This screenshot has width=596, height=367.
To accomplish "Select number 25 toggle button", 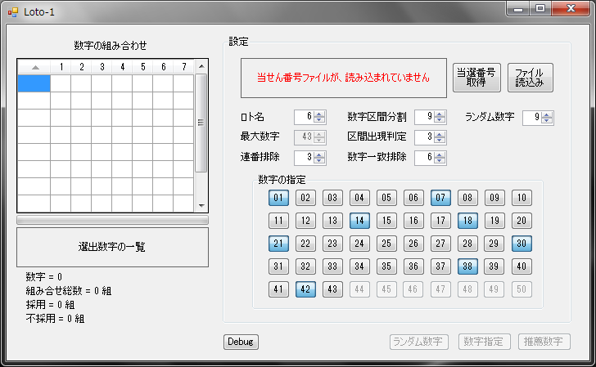I will click(x=386, y=244).
